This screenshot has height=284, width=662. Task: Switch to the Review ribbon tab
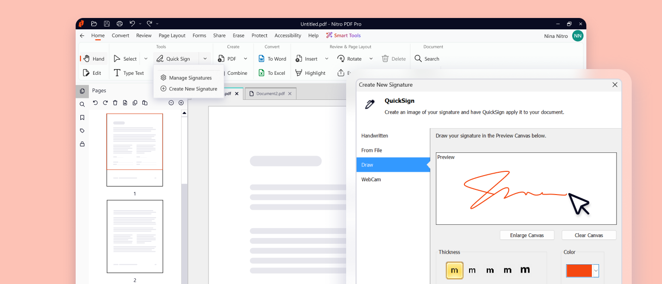(144, 35)
